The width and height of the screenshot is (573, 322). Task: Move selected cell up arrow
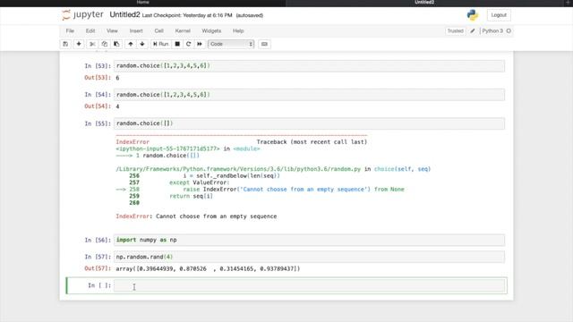pyautogui.click(x=131, y=44)
